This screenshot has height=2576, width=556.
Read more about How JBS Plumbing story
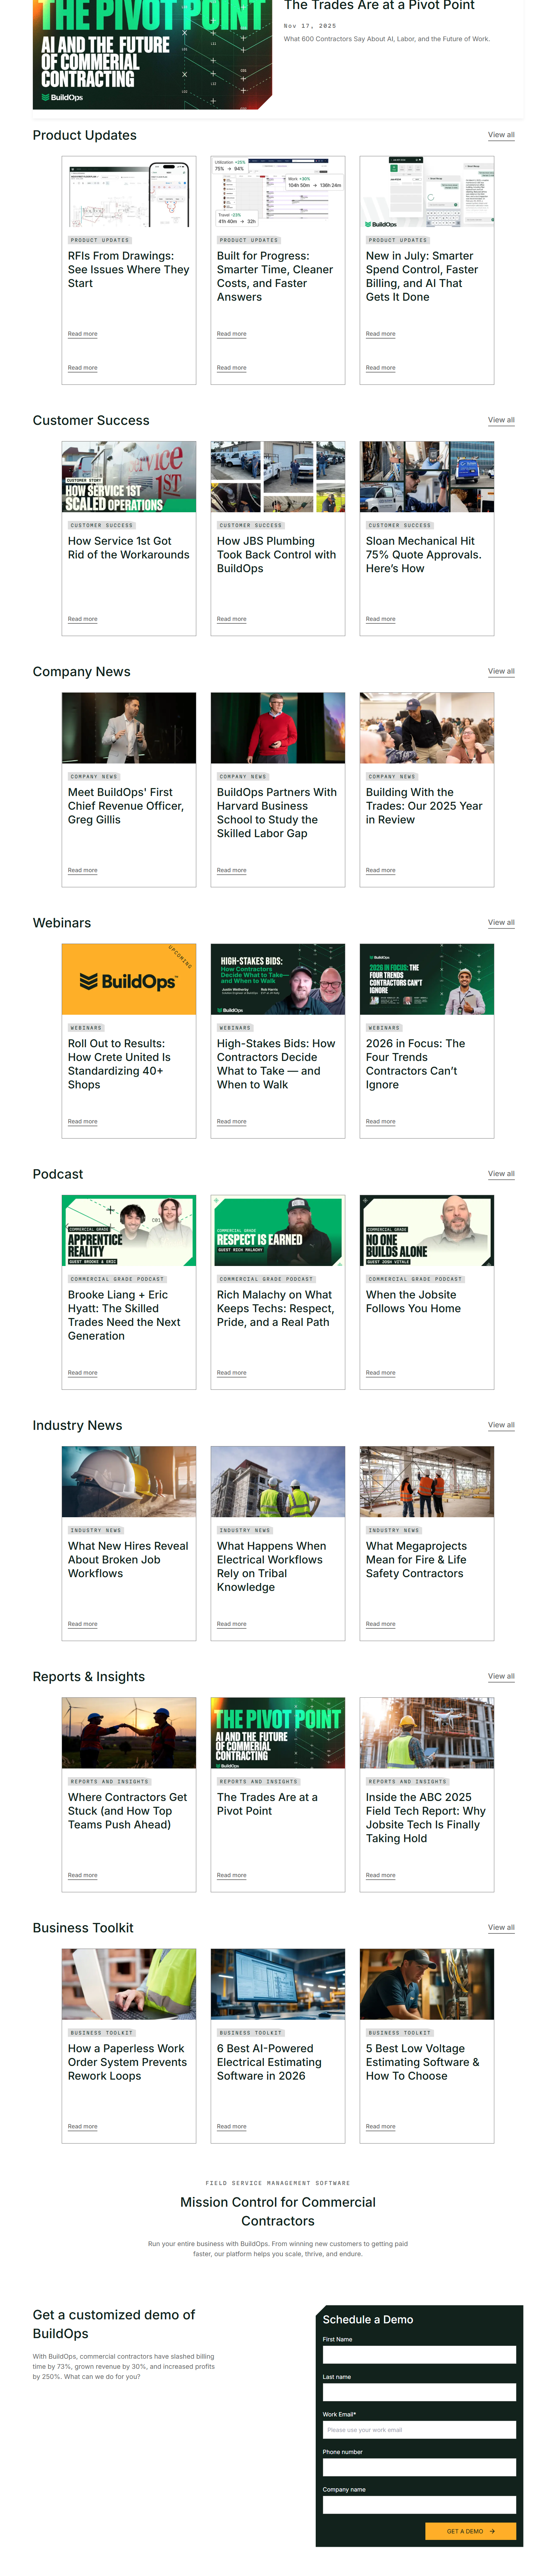[x=232, y=619]
